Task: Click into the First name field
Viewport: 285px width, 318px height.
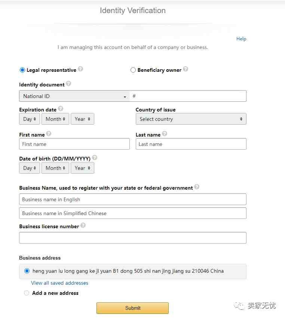Action: (74, 144)
